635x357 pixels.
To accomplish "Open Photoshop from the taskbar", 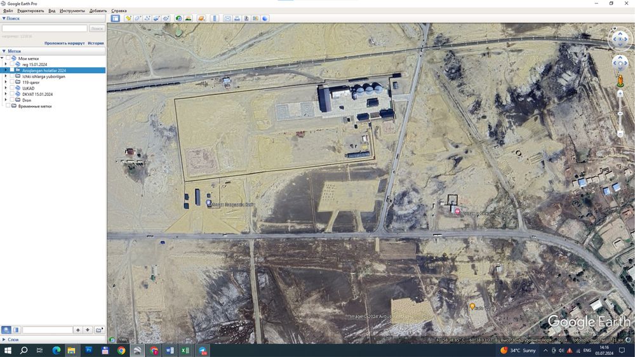I will pyautogui.click(x=89, y=350).
